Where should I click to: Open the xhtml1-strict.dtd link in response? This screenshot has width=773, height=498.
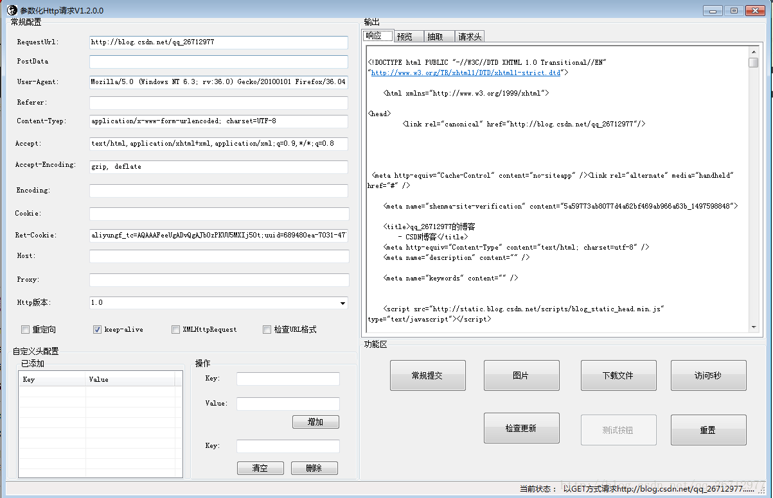[465, 73]
